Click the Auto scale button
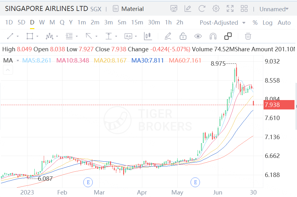297x197 pixels. (284, 23)
